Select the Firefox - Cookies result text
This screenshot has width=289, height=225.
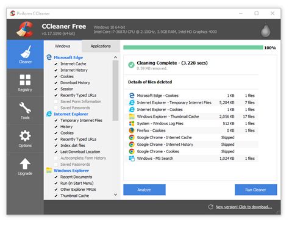point(151,130)
